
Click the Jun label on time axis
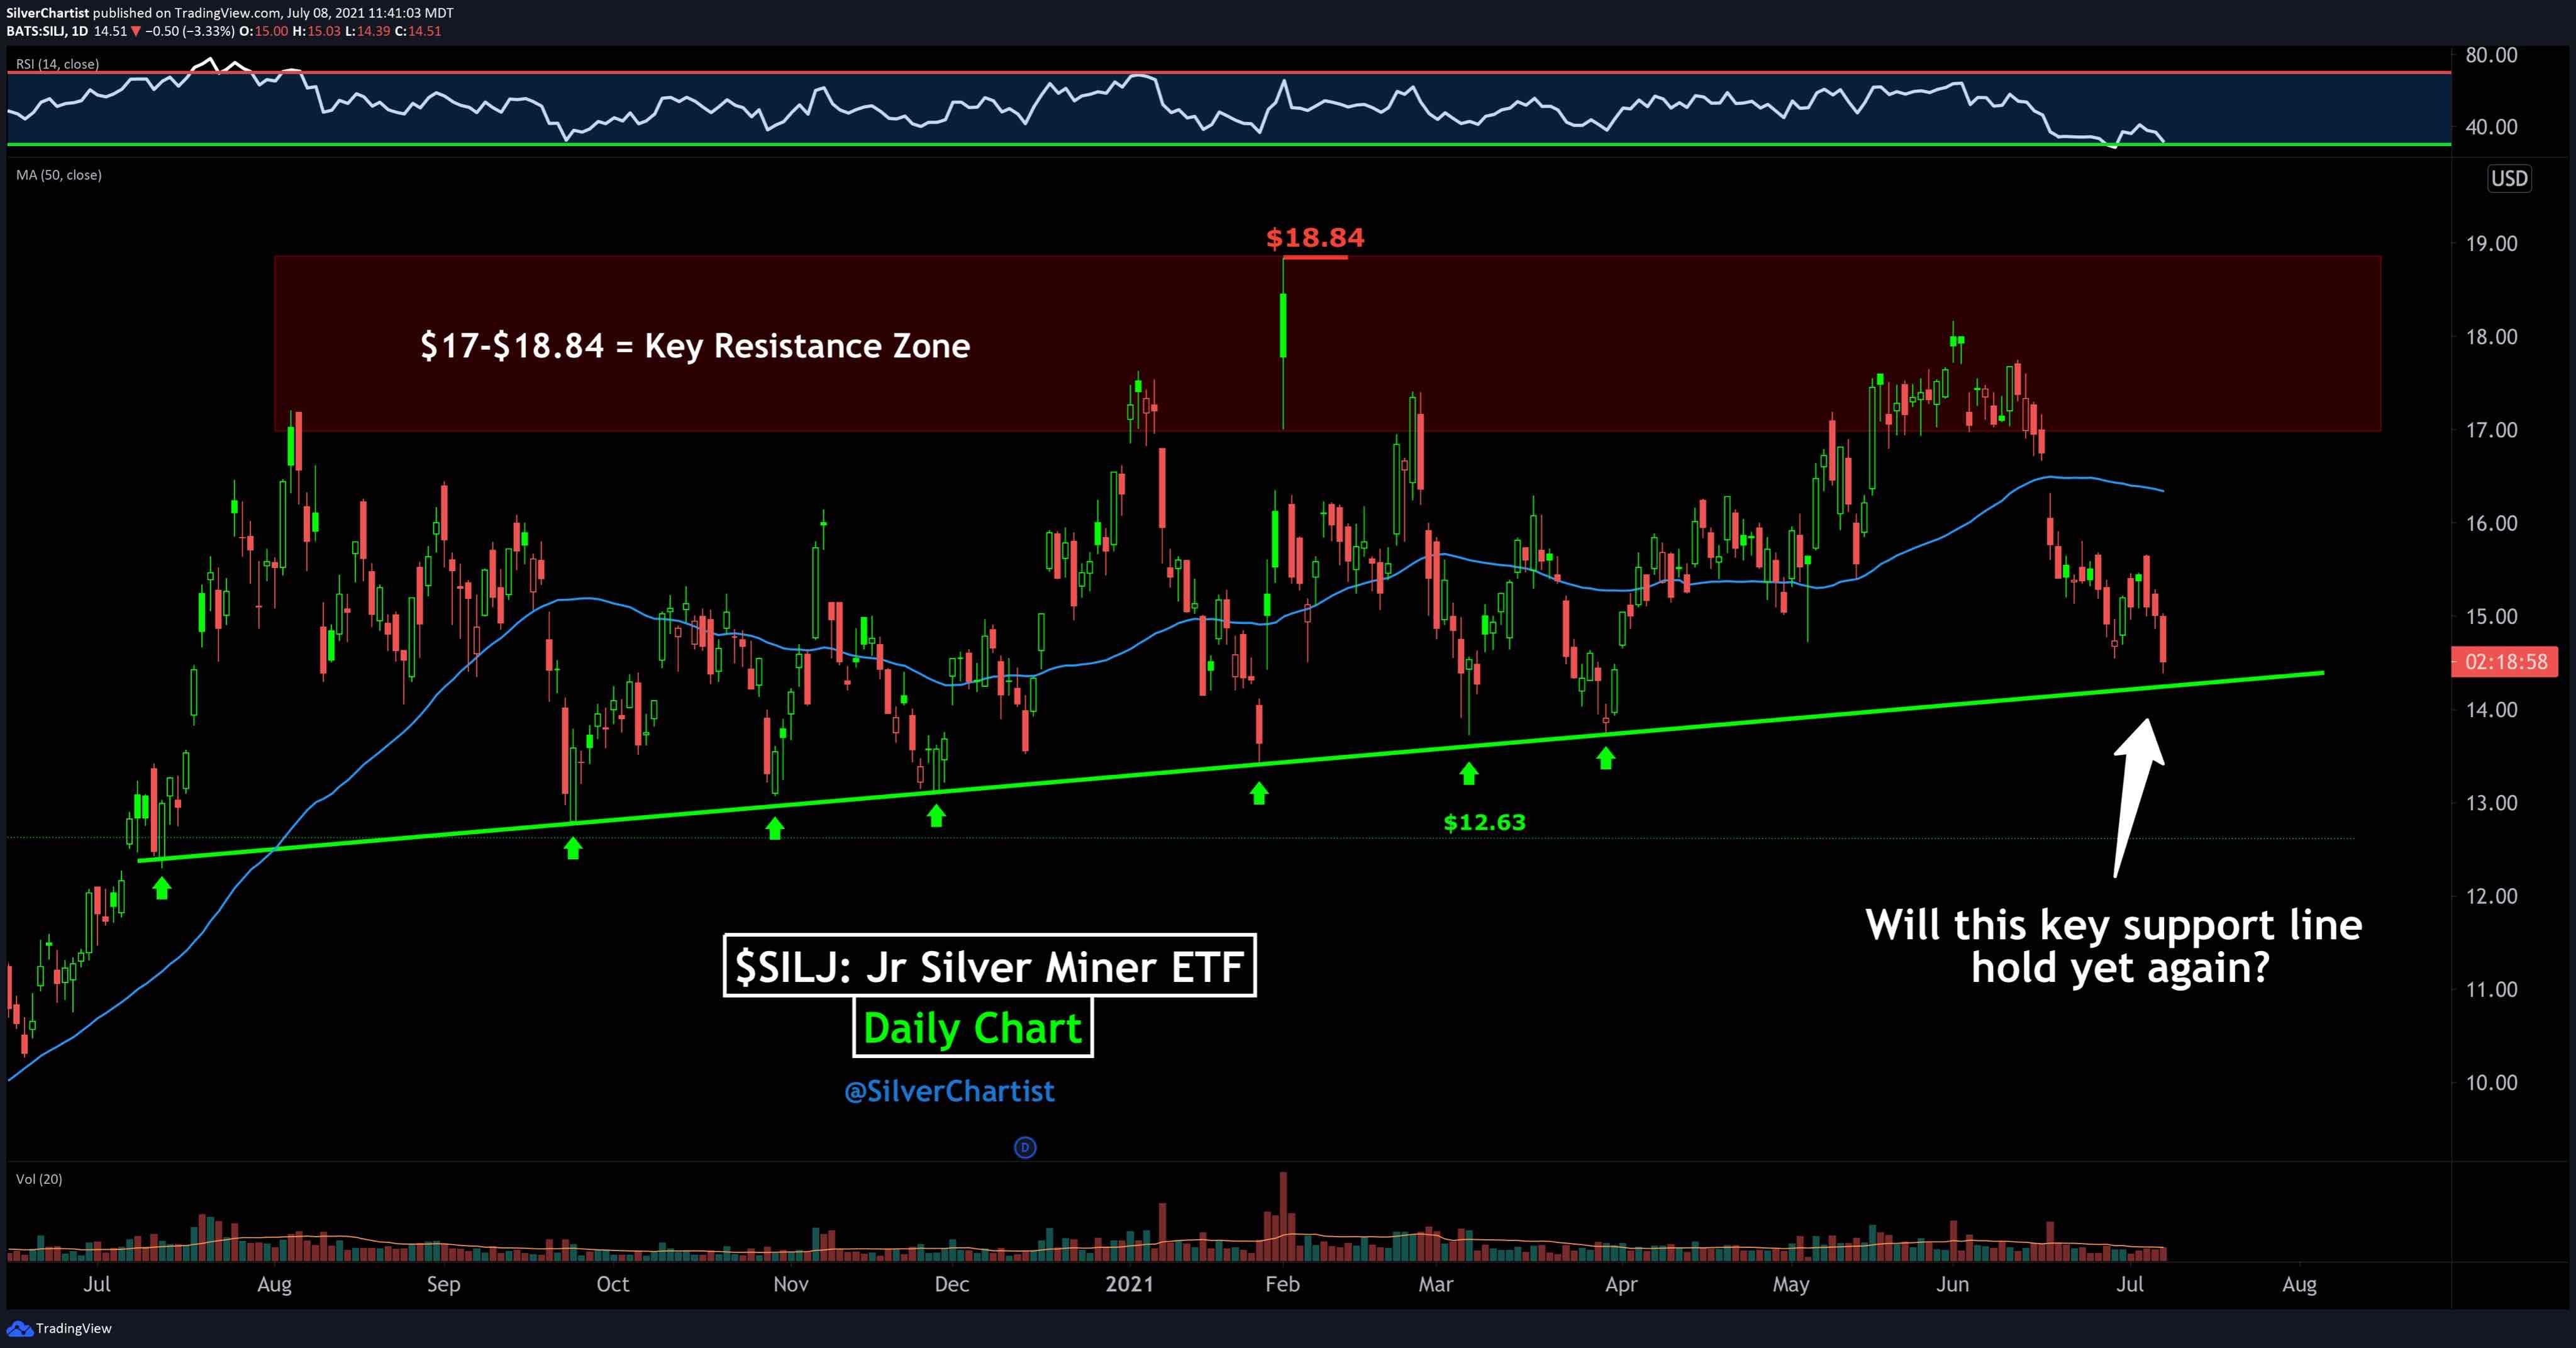1952,1284
